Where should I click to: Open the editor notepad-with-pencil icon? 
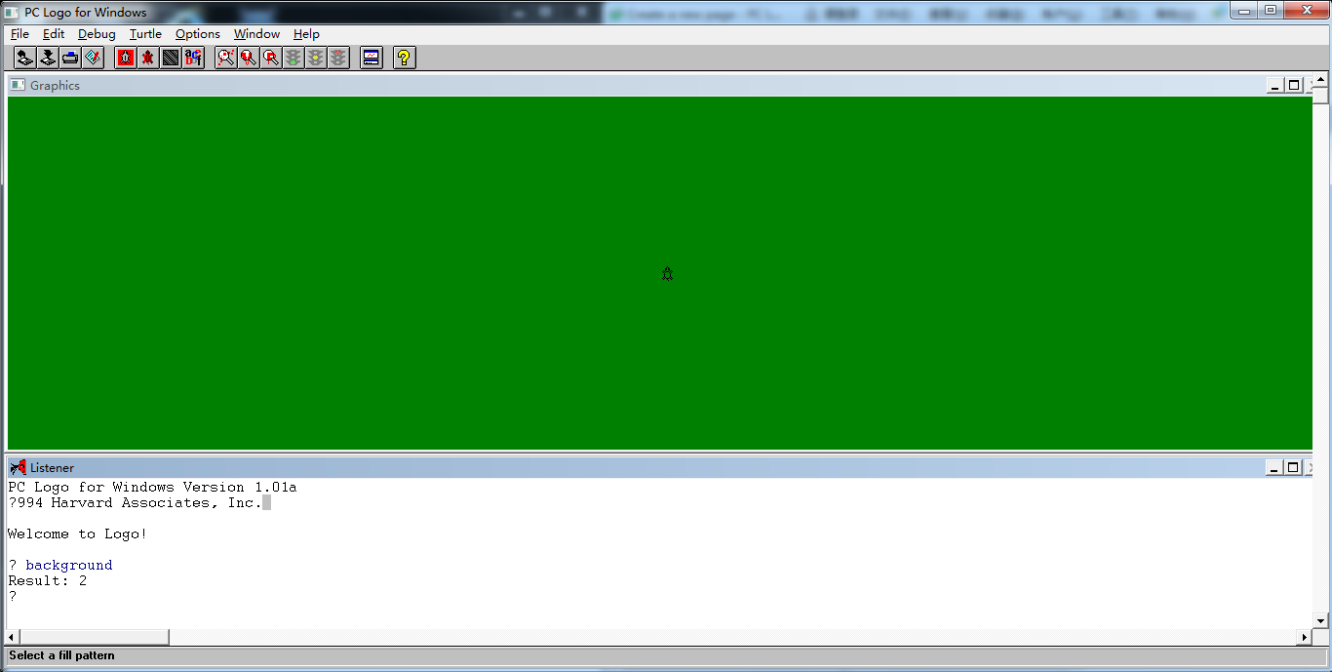tap(93, 58)
